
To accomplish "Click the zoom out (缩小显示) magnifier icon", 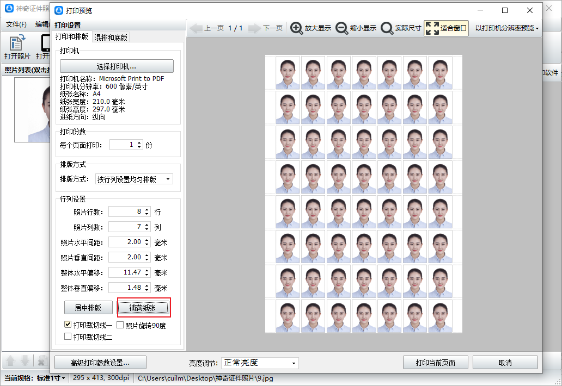I will click(342, 28).
